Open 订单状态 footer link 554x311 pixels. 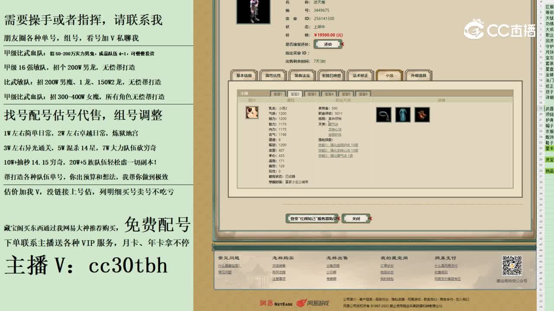coord(387,266)
